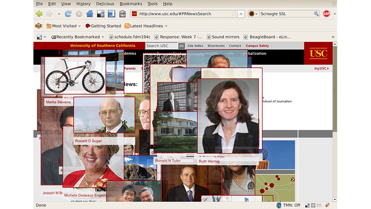The image size is (371, 209).
Task: Open the Help menu
Action: point(167,4)
